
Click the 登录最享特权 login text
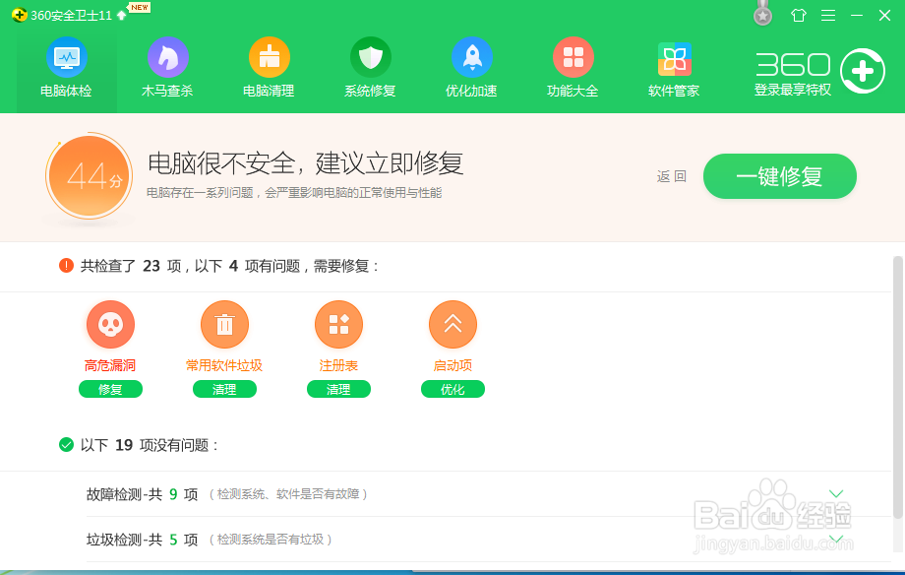793,90
